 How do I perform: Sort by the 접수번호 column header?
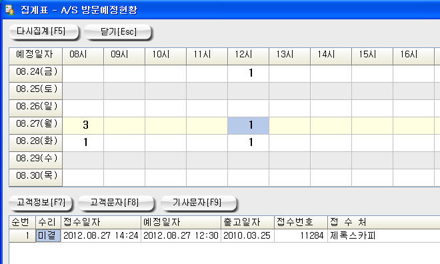(x=301, y=222)
